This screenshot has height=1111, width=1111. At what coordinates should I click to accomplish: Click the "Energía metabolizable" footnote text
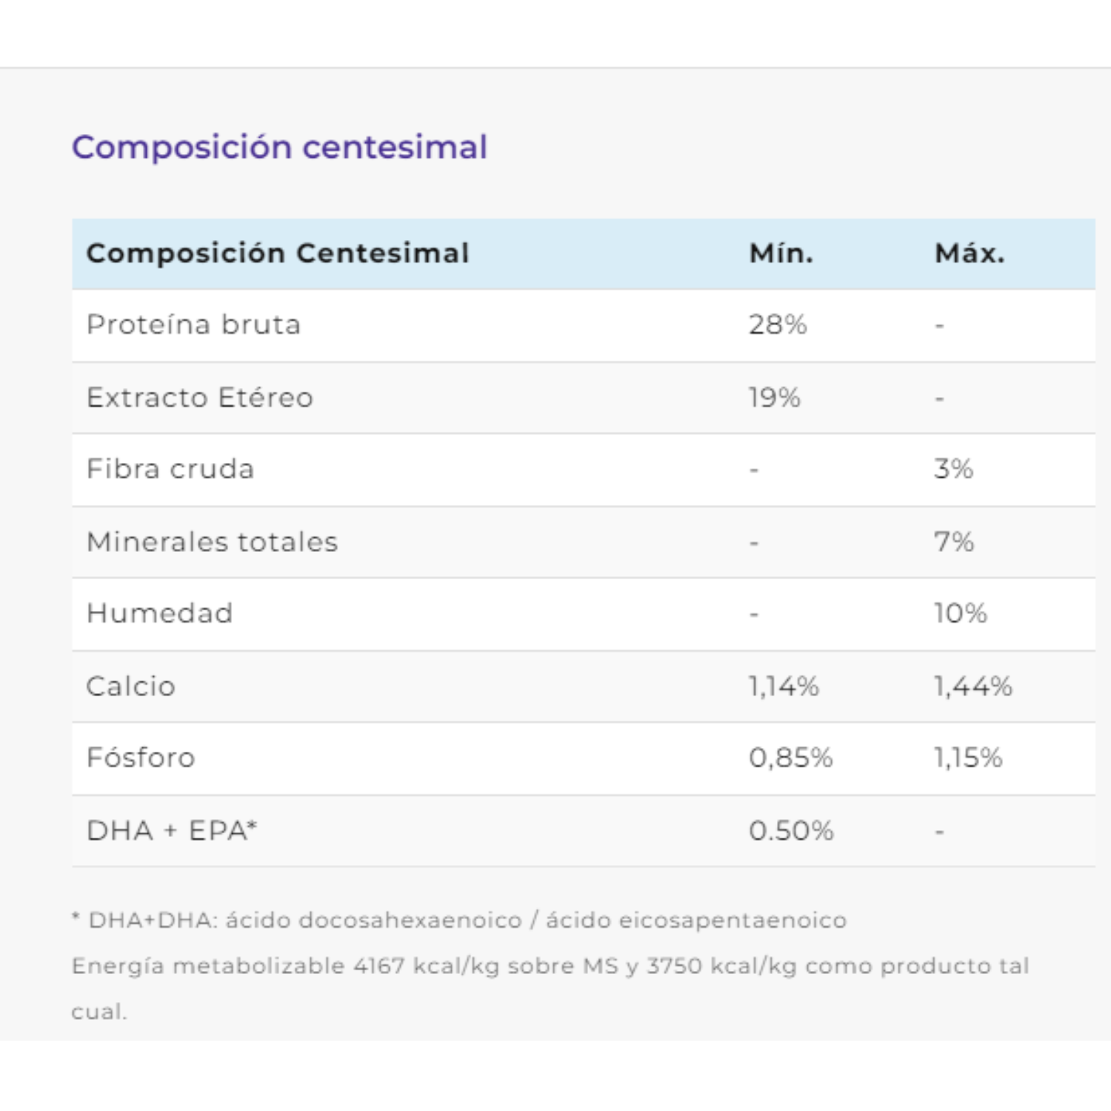point(550,966)
